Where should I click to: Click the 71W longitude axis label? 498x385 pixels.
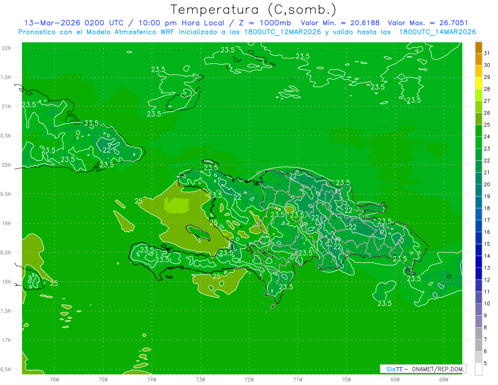pos(298,380)
